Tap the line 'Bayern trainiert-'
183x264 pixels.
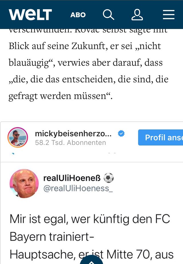click(52, 236)
